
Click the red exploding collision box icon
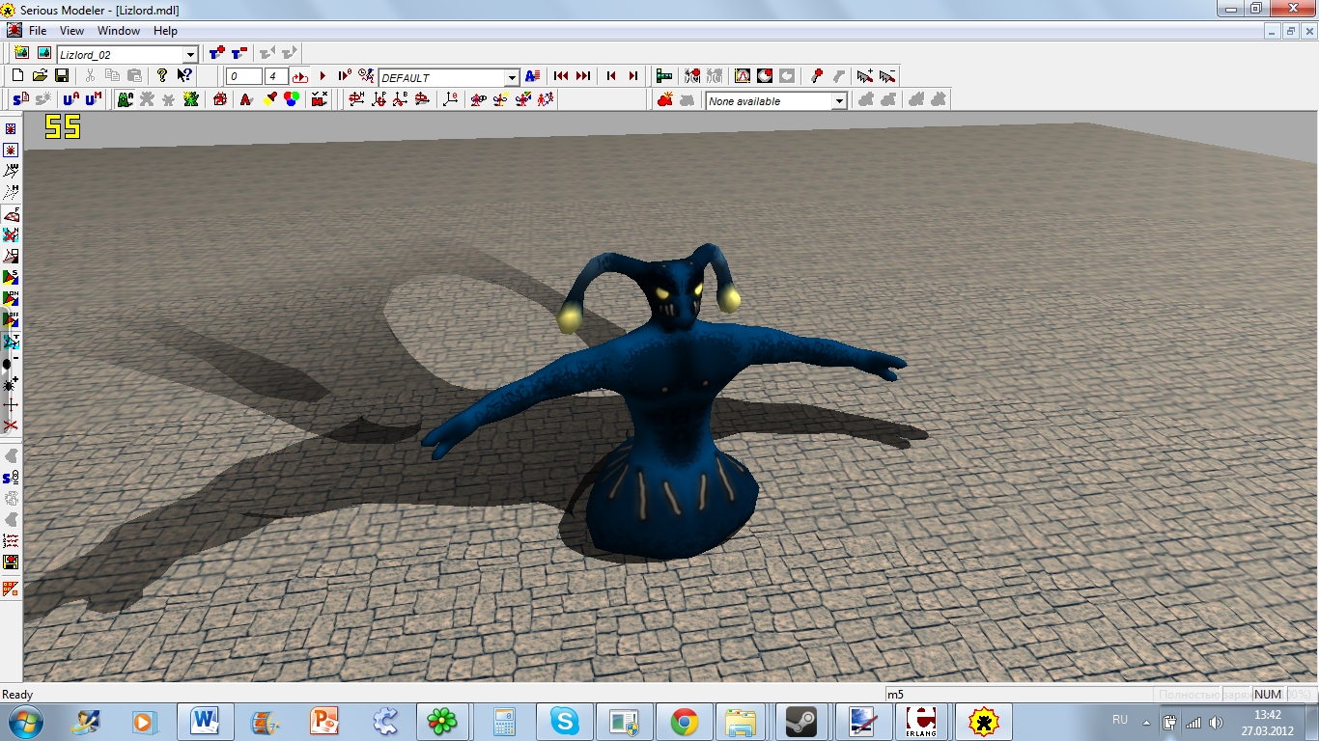click(664, 99)
